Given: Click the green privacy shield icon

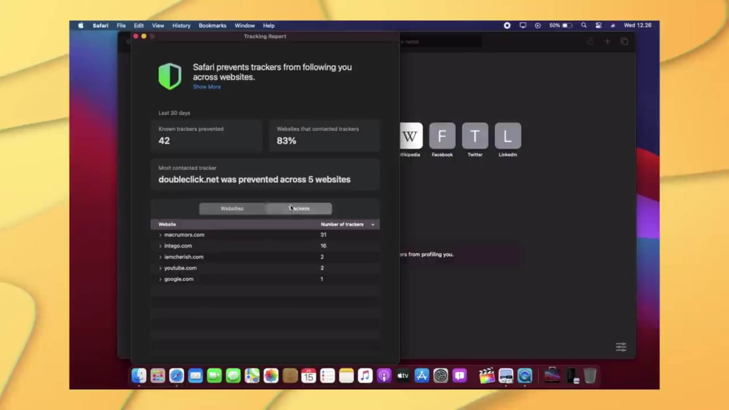Looking at the screenshot, I should click(x=170, y=76).
